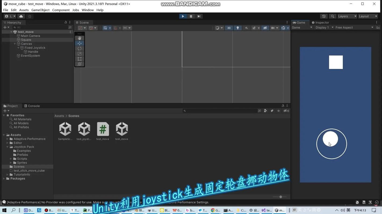This screenshot has width=382, height=214.
Task: Open Undo History icon
Action: (x=324, y=16)
